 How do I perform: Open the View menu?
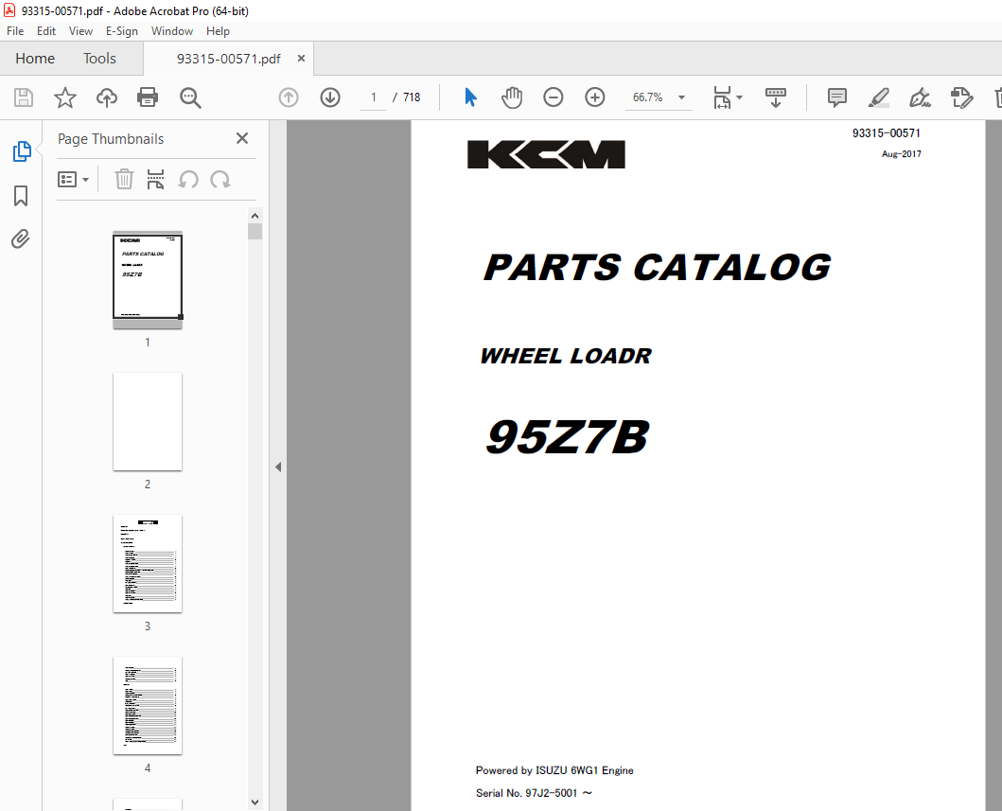click(80, 30)
